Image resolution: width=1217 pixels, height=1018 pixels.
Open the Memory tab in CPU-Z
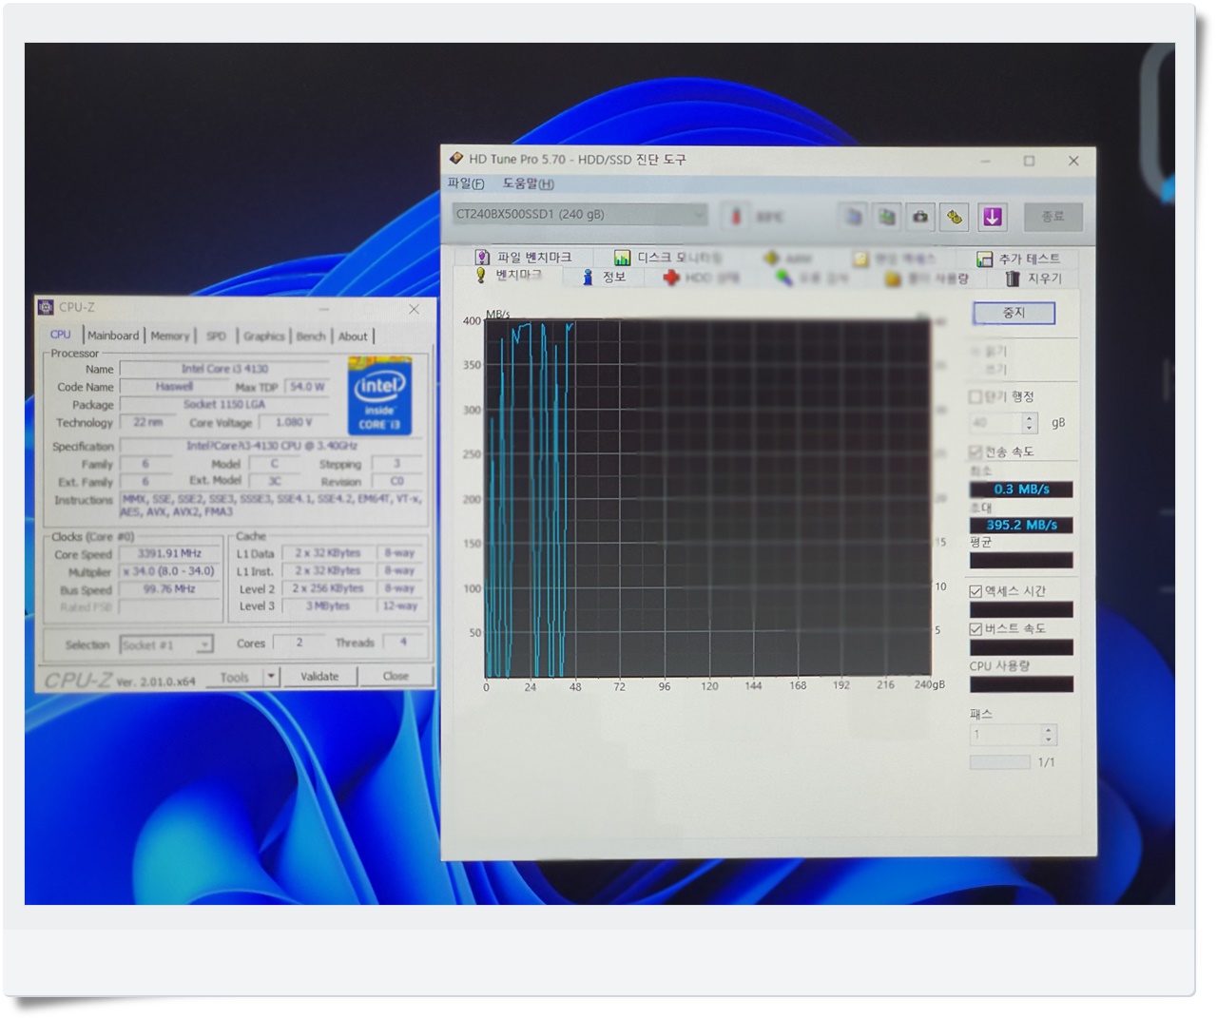(x=169, y=336)
